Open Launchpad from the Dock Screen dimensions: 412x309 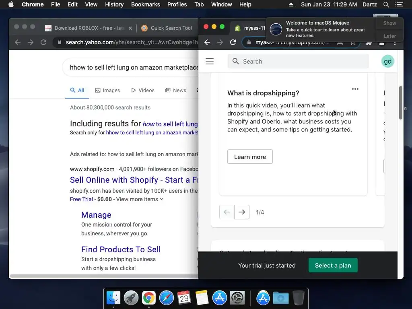[x=131, y=298]
